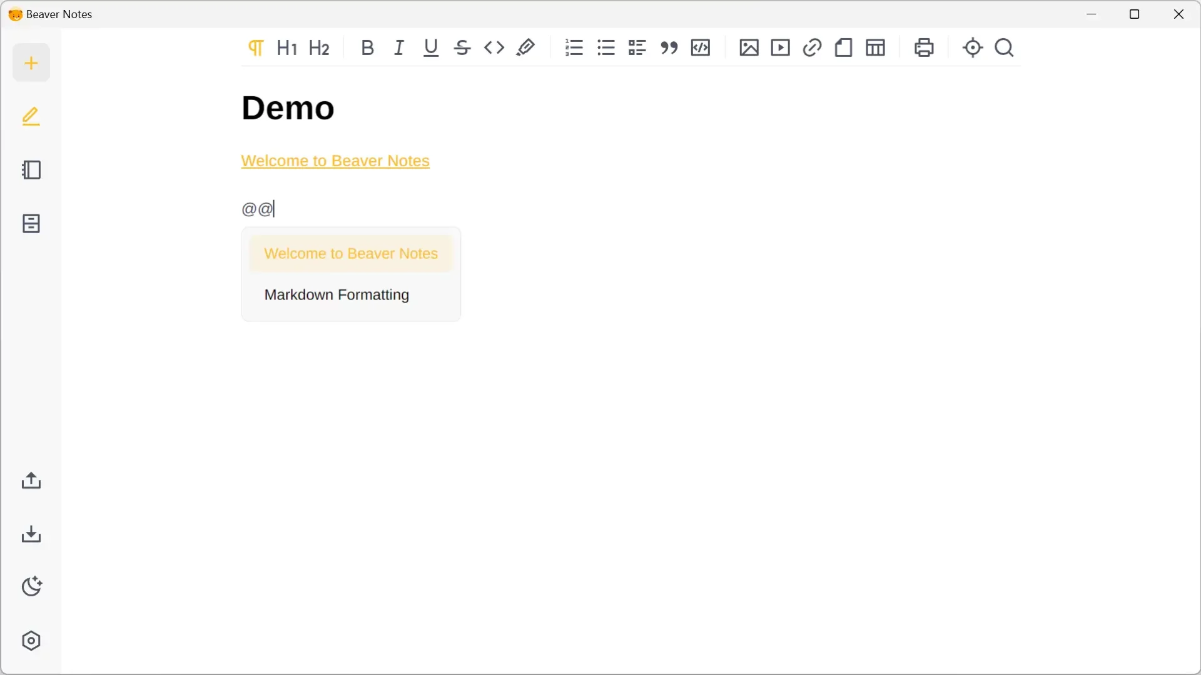Click the export data icon

[31, 481]
